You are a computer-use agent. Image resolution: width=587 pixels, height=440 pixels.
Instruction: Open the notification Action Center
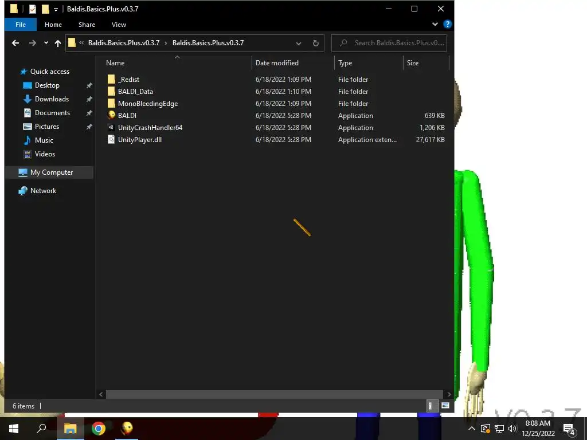[569, 429]
